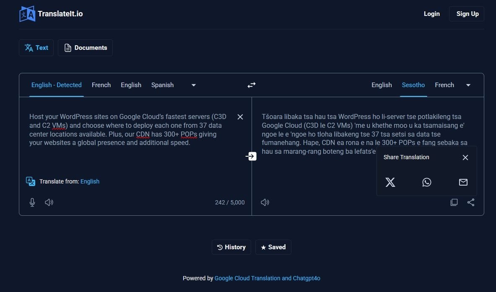The height and width of the screenshot is (292, 496).
Task: Click the translate-from language icon
Action: tap(31, 181)
